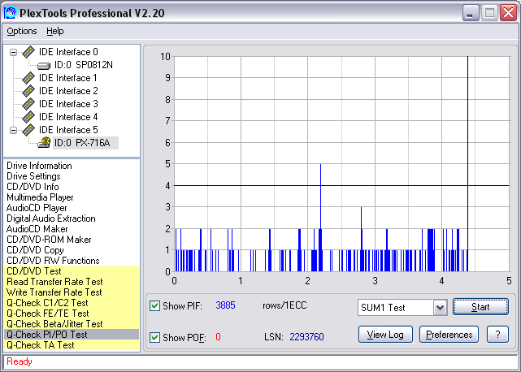This screenshot has width=521, height=372.
Task: Open CD/DVD RW Functions
Action: click(x=53, y=261)
